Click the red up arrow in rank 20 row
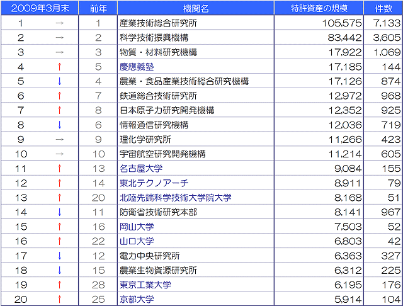The height and width of the screenshot is (306, 403). pos(59,299)
